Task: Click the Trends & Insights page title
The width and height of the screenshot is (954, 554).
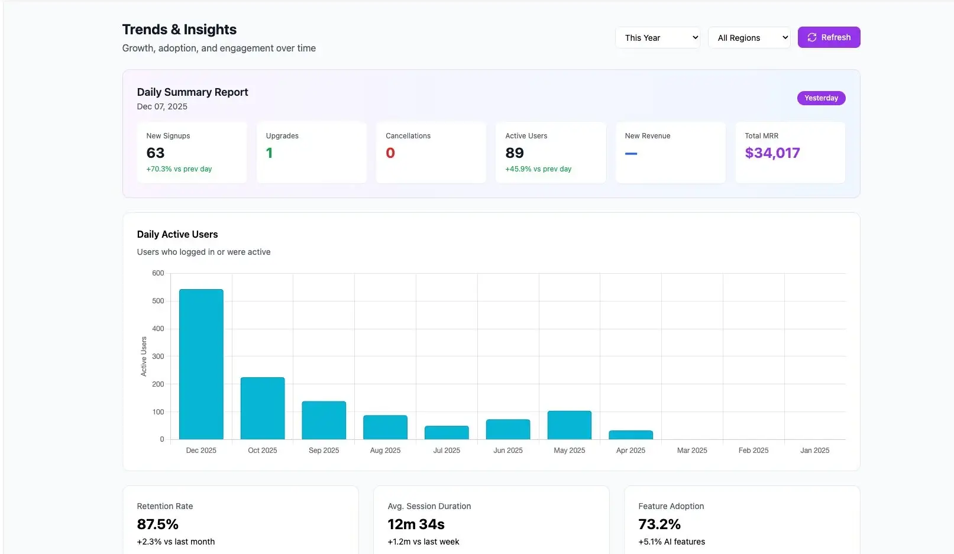Action: pos(179,29)
